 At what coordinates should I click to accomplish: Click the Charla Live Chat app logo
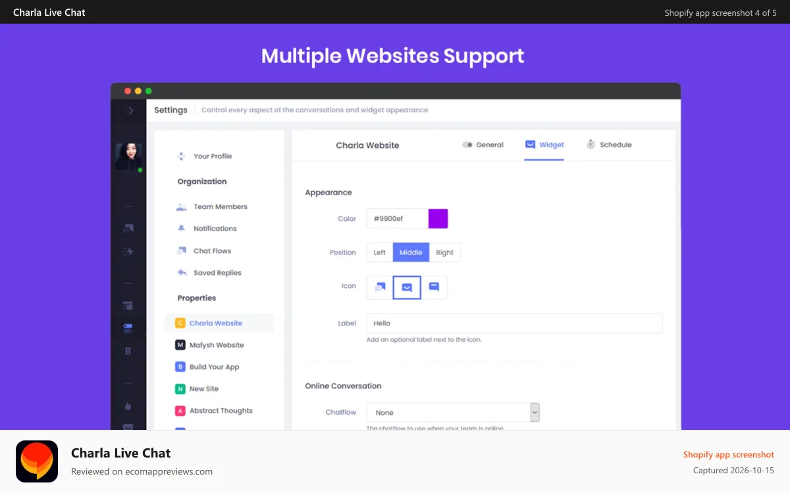[37, 461]
